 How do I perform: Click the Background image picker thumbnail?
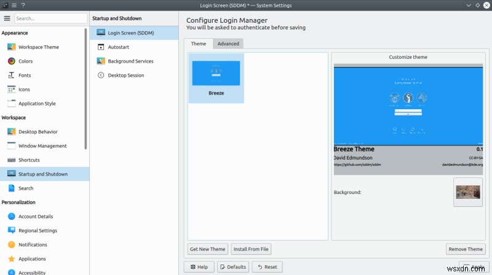click(468, 192)
